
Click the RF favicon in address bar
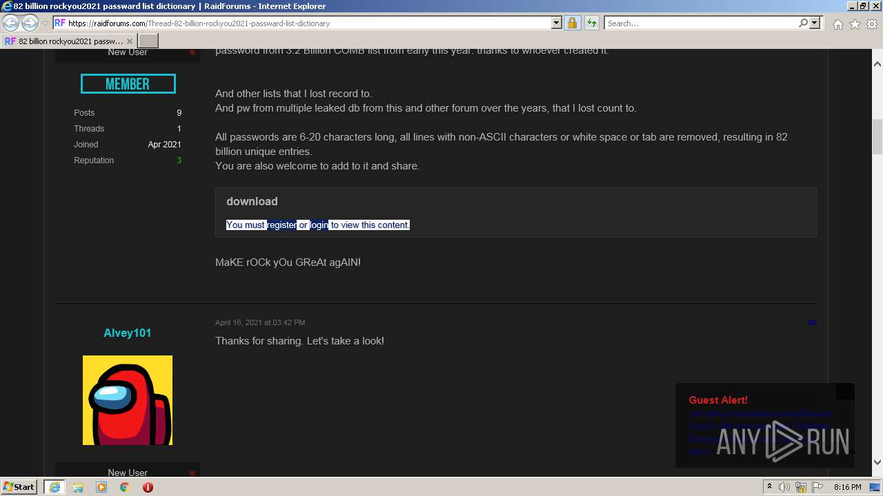pyautogui.click(x=60, y=23)
